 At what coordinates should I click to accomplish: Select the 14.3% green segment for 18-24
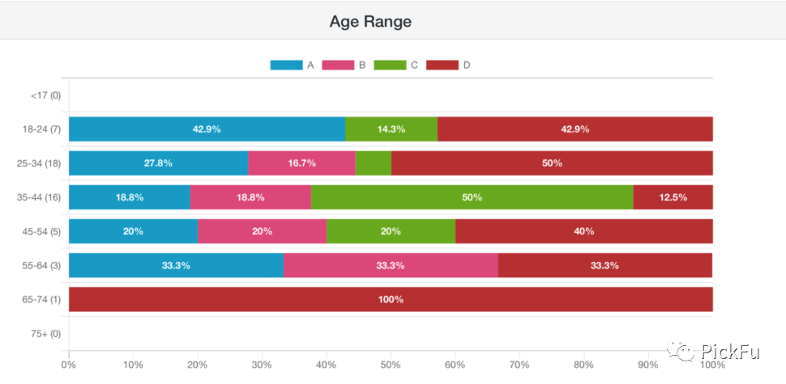391,129
